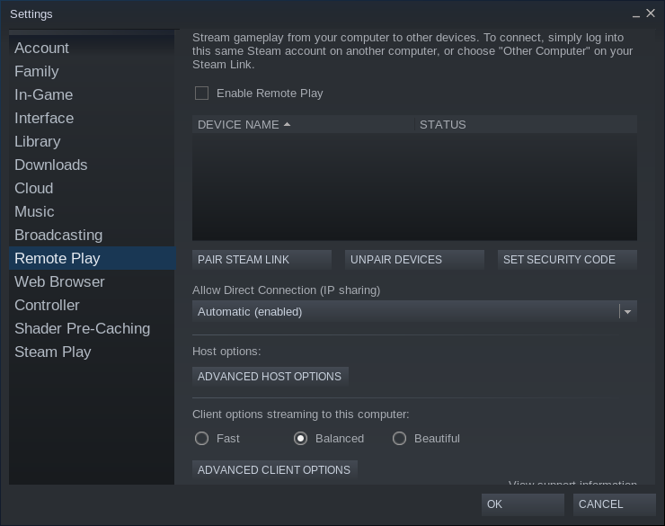
Task: Minimize the Settings window
Action: click(635, 14)
